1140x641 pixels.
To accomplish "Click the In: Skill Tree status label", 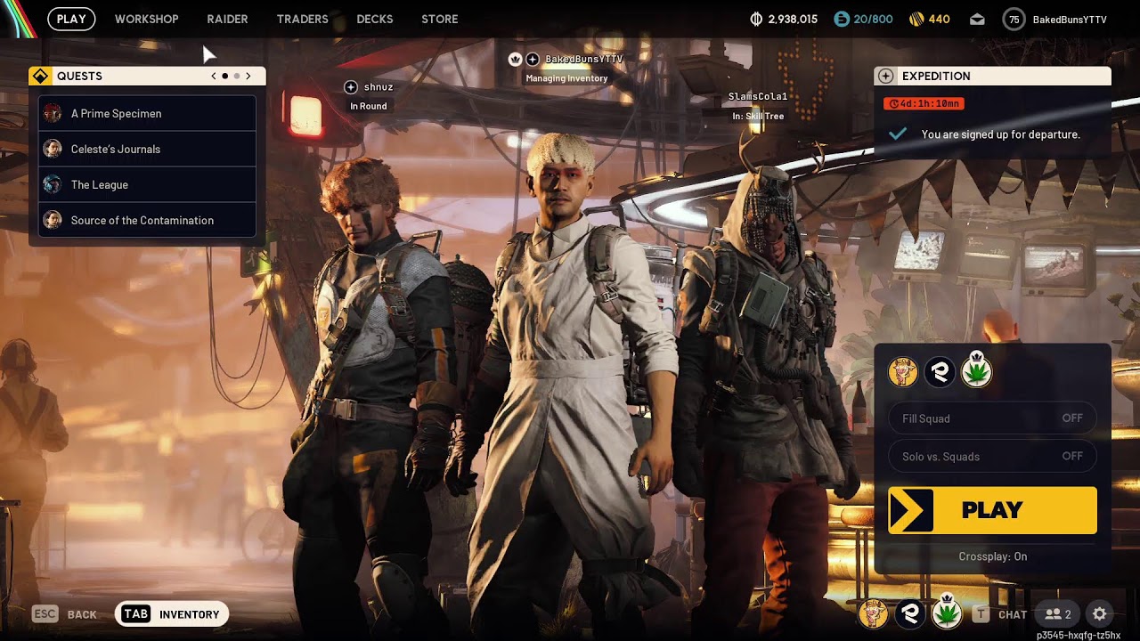I will (x=758, y=117).
